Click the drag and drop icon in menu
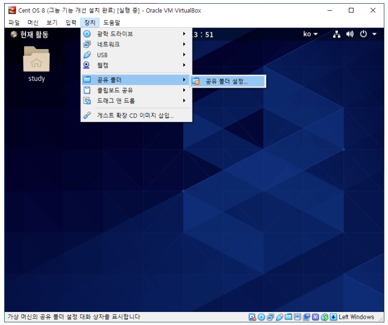This screenshot has height=325, width=388. tap(87, 101)
